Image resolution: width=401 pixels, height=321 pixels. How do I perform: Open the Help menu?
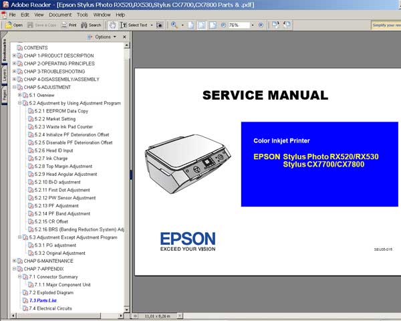pyautogui.click(x=120, y=15)
